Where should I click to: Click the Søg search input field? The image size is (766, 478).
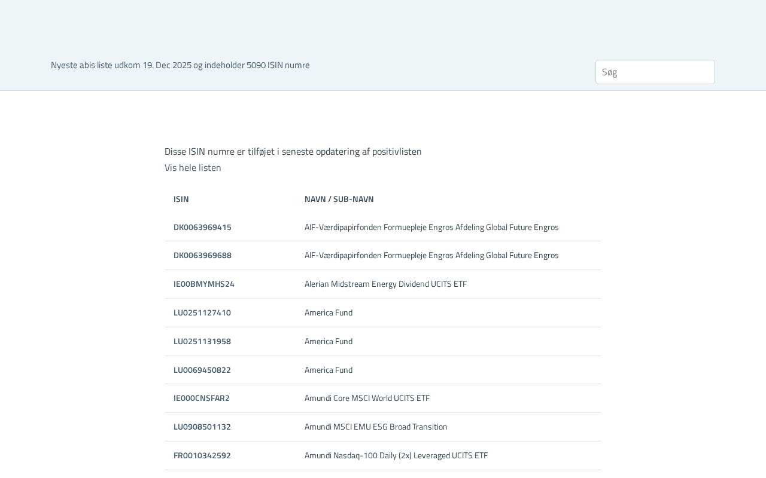[655, 72]
